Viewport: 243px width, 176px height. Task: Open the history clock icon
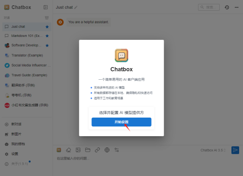[227, 7]
